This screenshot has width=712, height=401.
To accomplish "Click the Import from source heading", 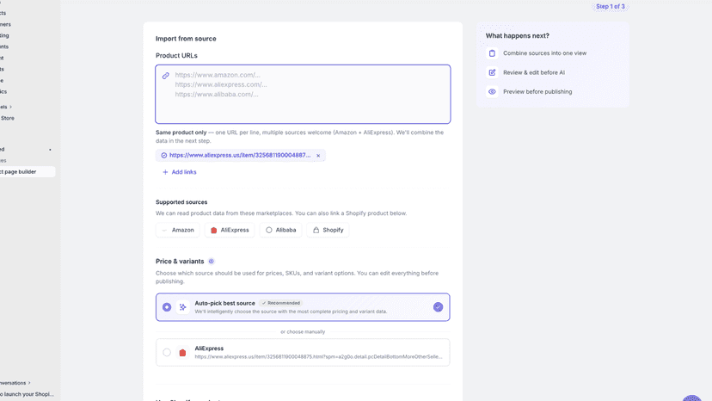I will 186,39.
